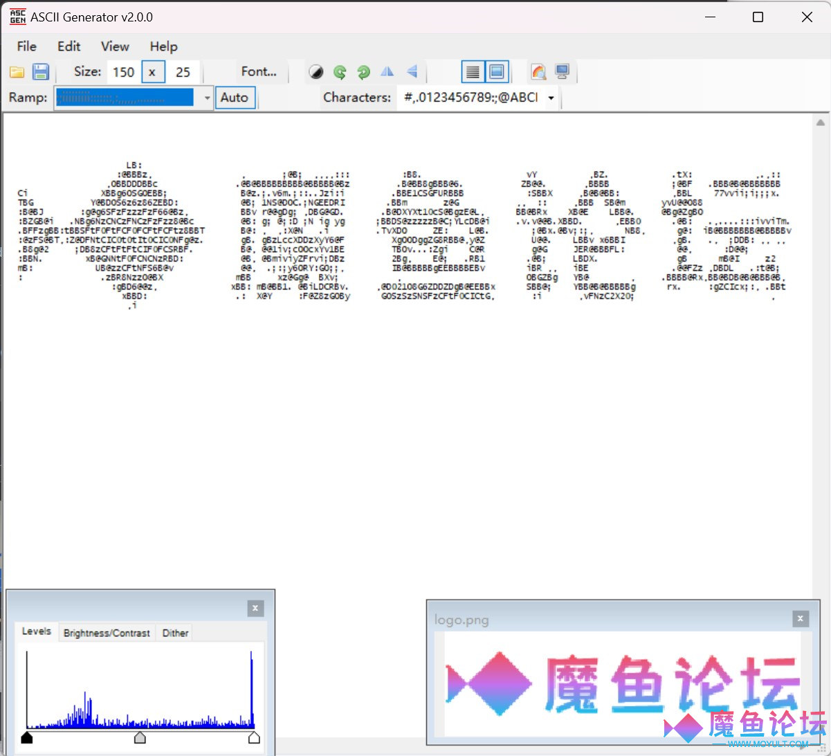Open the Edit menu

(x=69, y=46)
